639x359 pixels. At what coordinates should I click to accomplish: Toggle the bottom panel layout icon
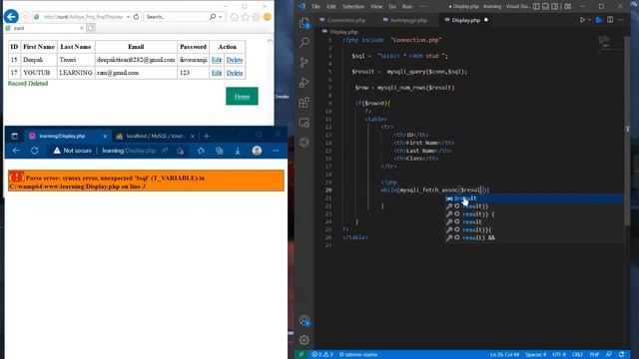(546, 7)
